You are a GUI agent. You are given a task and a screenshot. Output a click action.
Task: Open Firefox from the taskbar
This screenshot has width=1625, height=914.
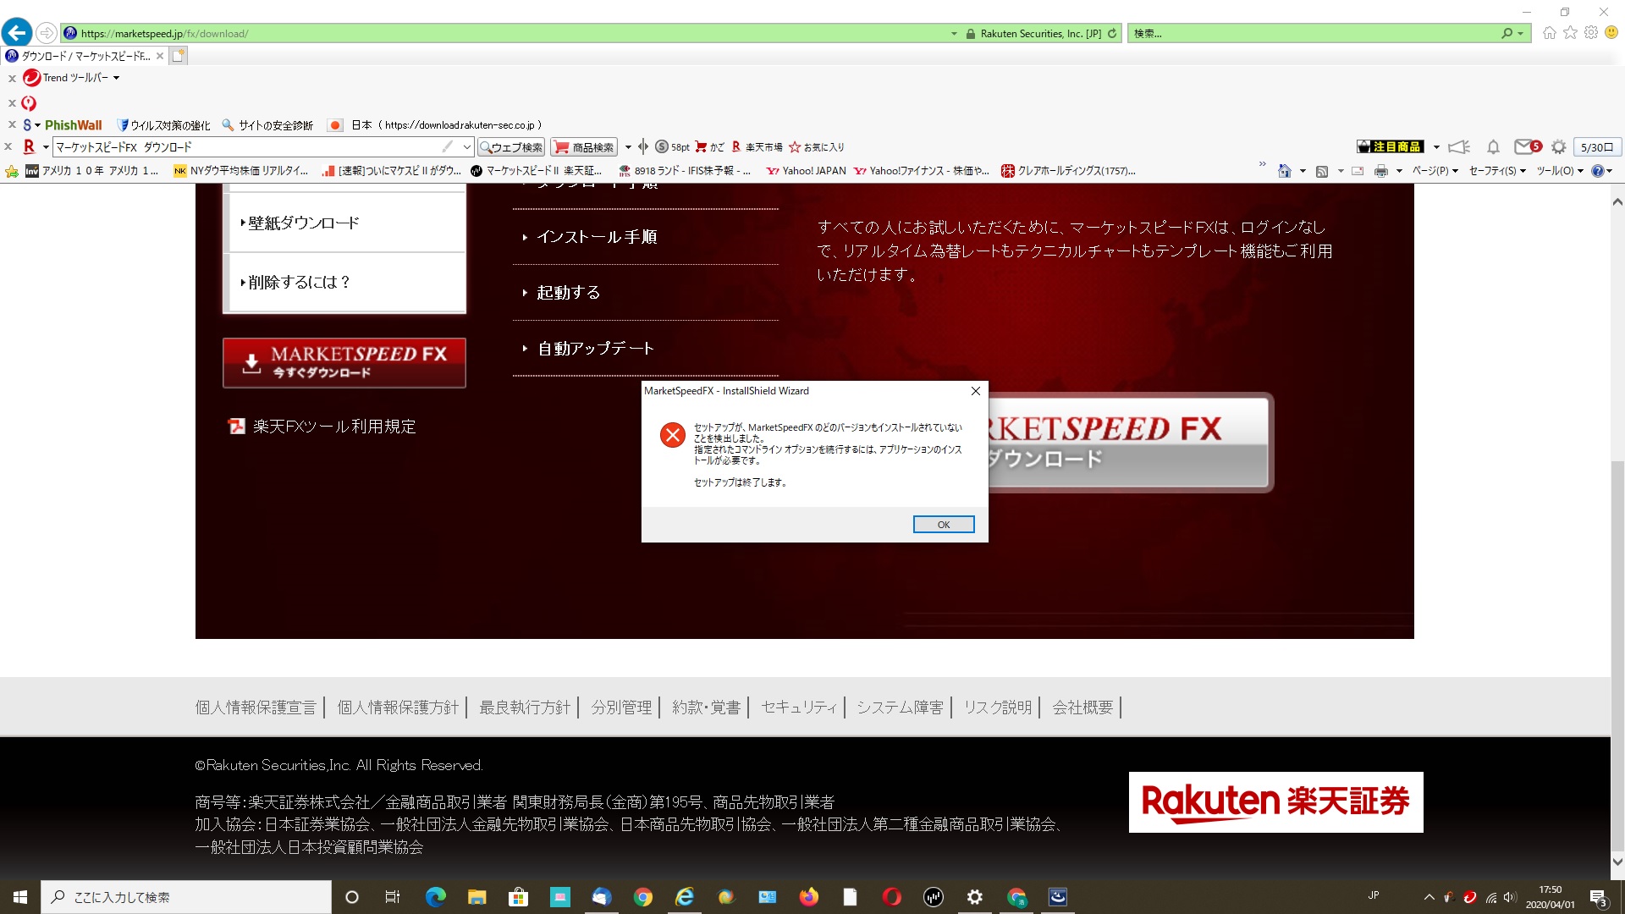tap(809, 897)
